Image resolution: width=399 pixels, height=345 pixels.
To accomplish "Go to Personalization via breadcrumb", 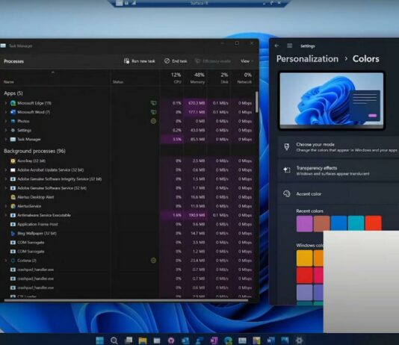I will [x=307, y=59].
